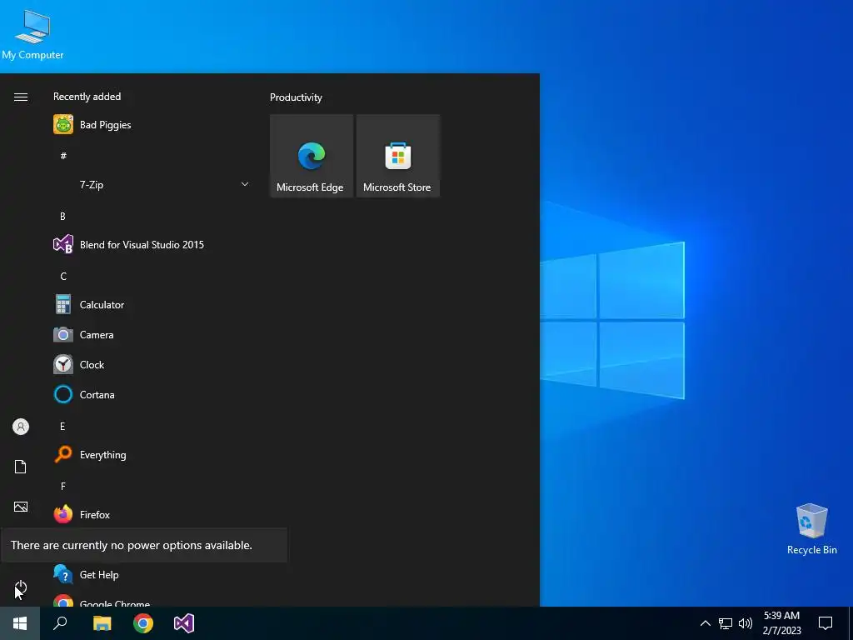853x640 pixels.
Task: Launch Google Chrome from the app list
Action: (152, 600)
